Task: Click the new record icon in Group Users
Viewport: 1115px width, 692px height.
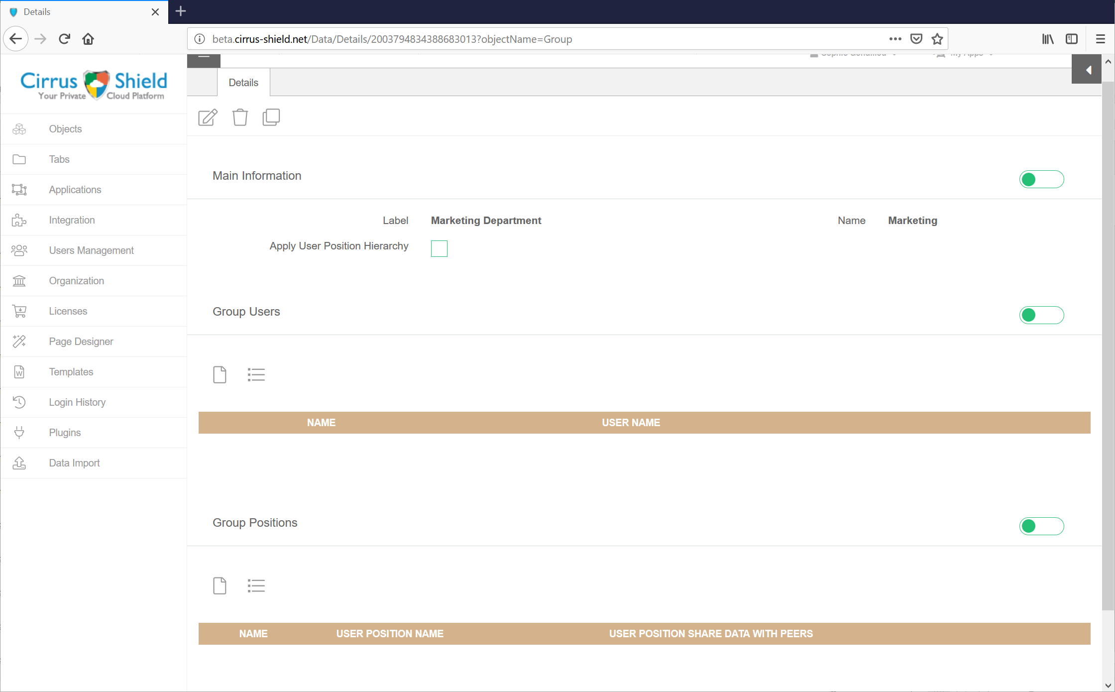Action: 220,375
